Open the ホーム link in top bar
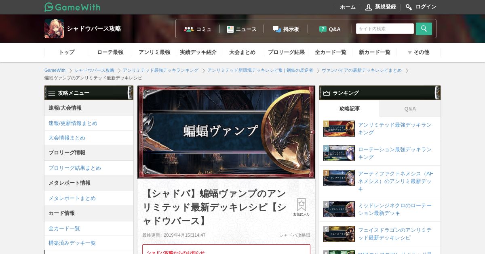This screenshot has width=485, height=254. point(348,7)
